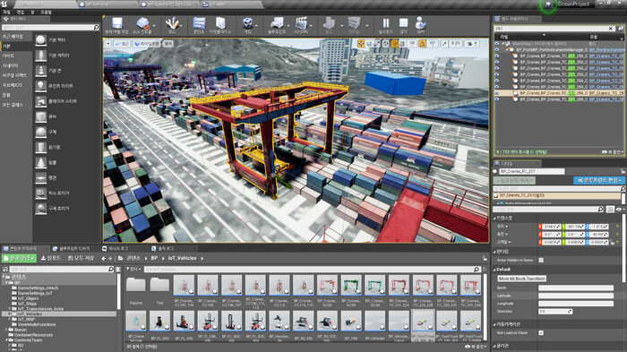This screenshot has height=352, width=627.
Task: Open the Modes wrench-and-brush toolbar icon
Action: click(172, 24)
